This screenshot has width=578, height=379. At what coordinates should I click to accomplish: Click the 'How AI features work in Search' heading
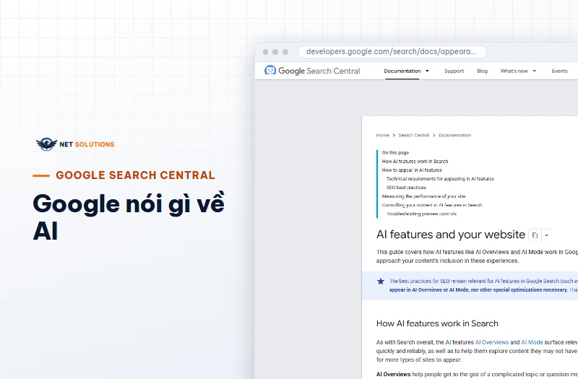pos(437,323)
